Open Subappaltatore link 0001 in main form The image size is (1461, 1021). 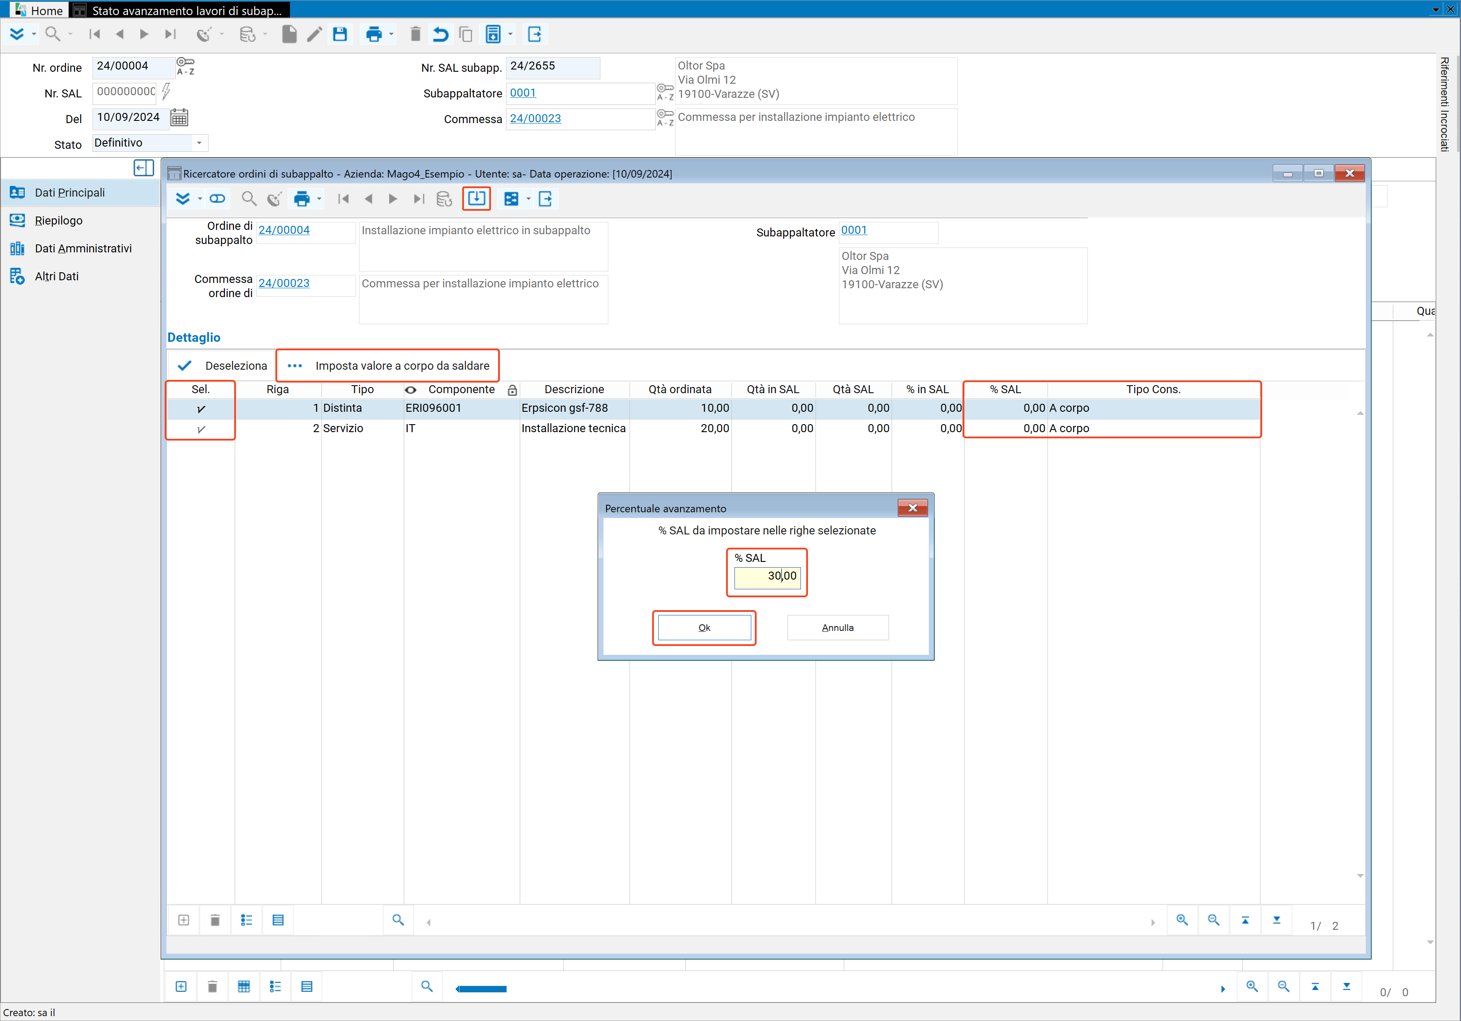click(x=523, y=93)
